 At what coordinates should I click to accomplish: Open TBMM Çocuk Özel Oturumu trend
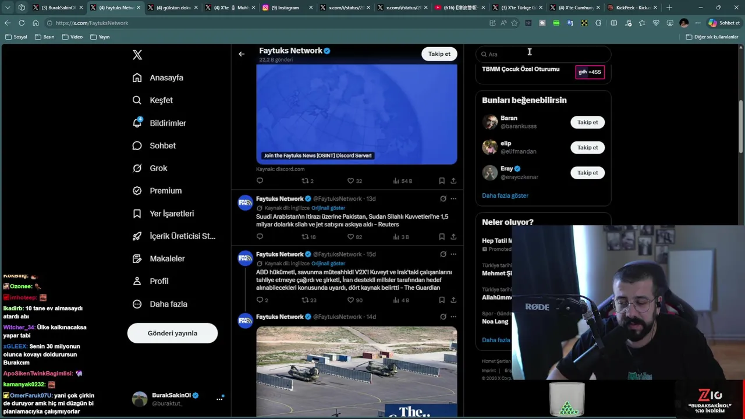pos(520,69)
